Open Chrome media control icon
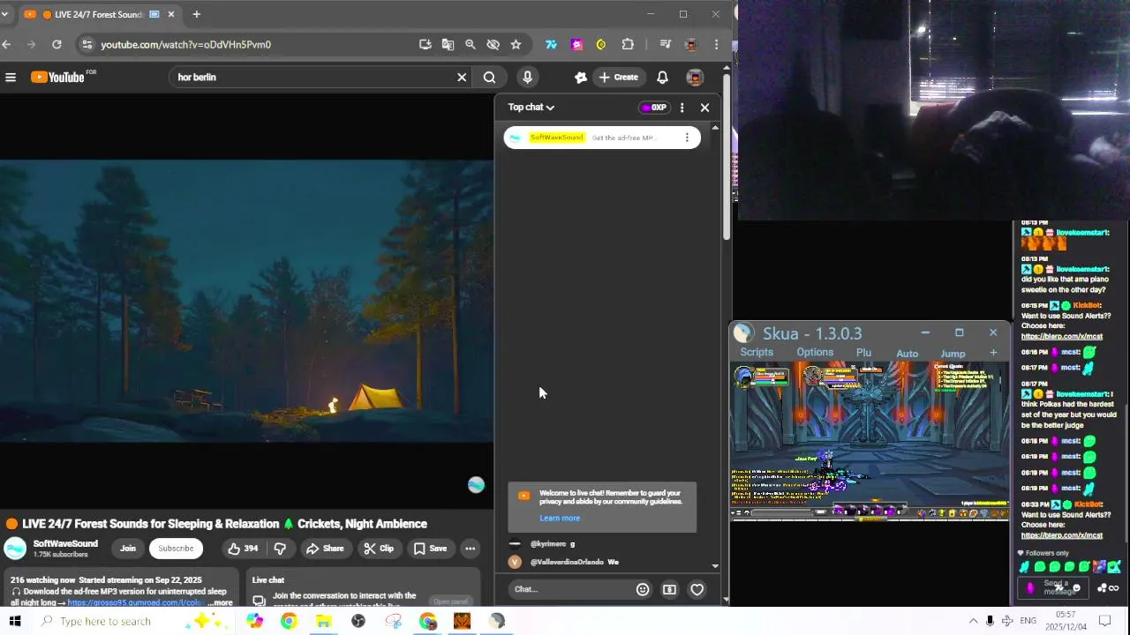1130x635 pixels. point(666,44)
